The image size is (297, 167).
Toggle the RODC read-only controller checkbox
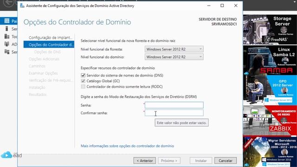83,87
